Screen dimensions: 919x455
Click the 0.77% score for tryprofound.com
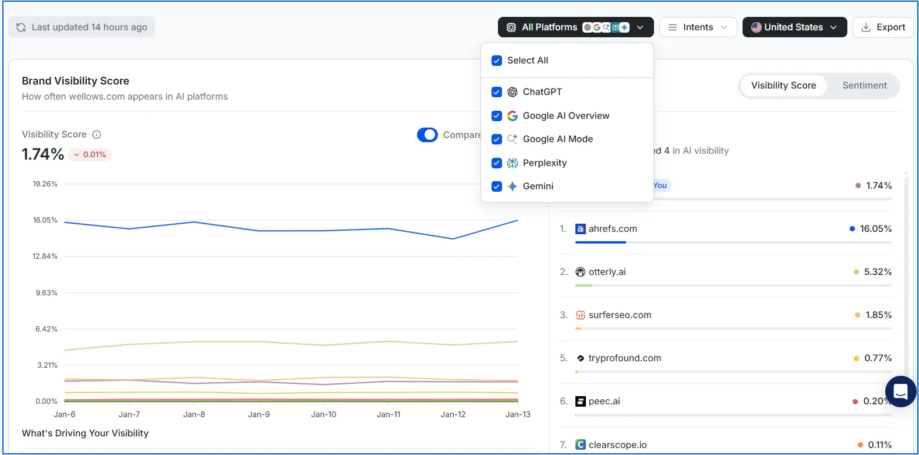(878, 358)
